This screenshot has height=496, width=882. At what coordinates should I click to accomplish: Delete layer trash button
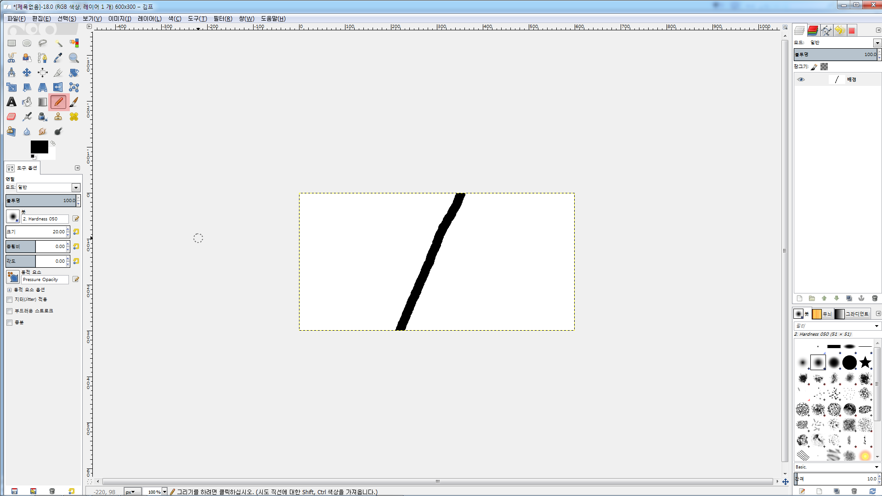click(x=875, y=299)
